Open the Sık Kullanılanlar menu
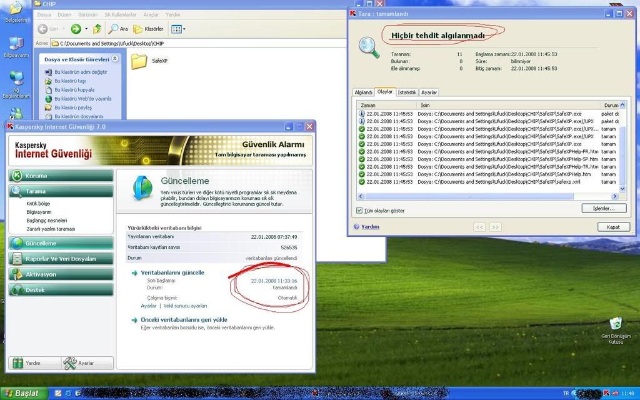640x400 pixels. click(121, 15)
